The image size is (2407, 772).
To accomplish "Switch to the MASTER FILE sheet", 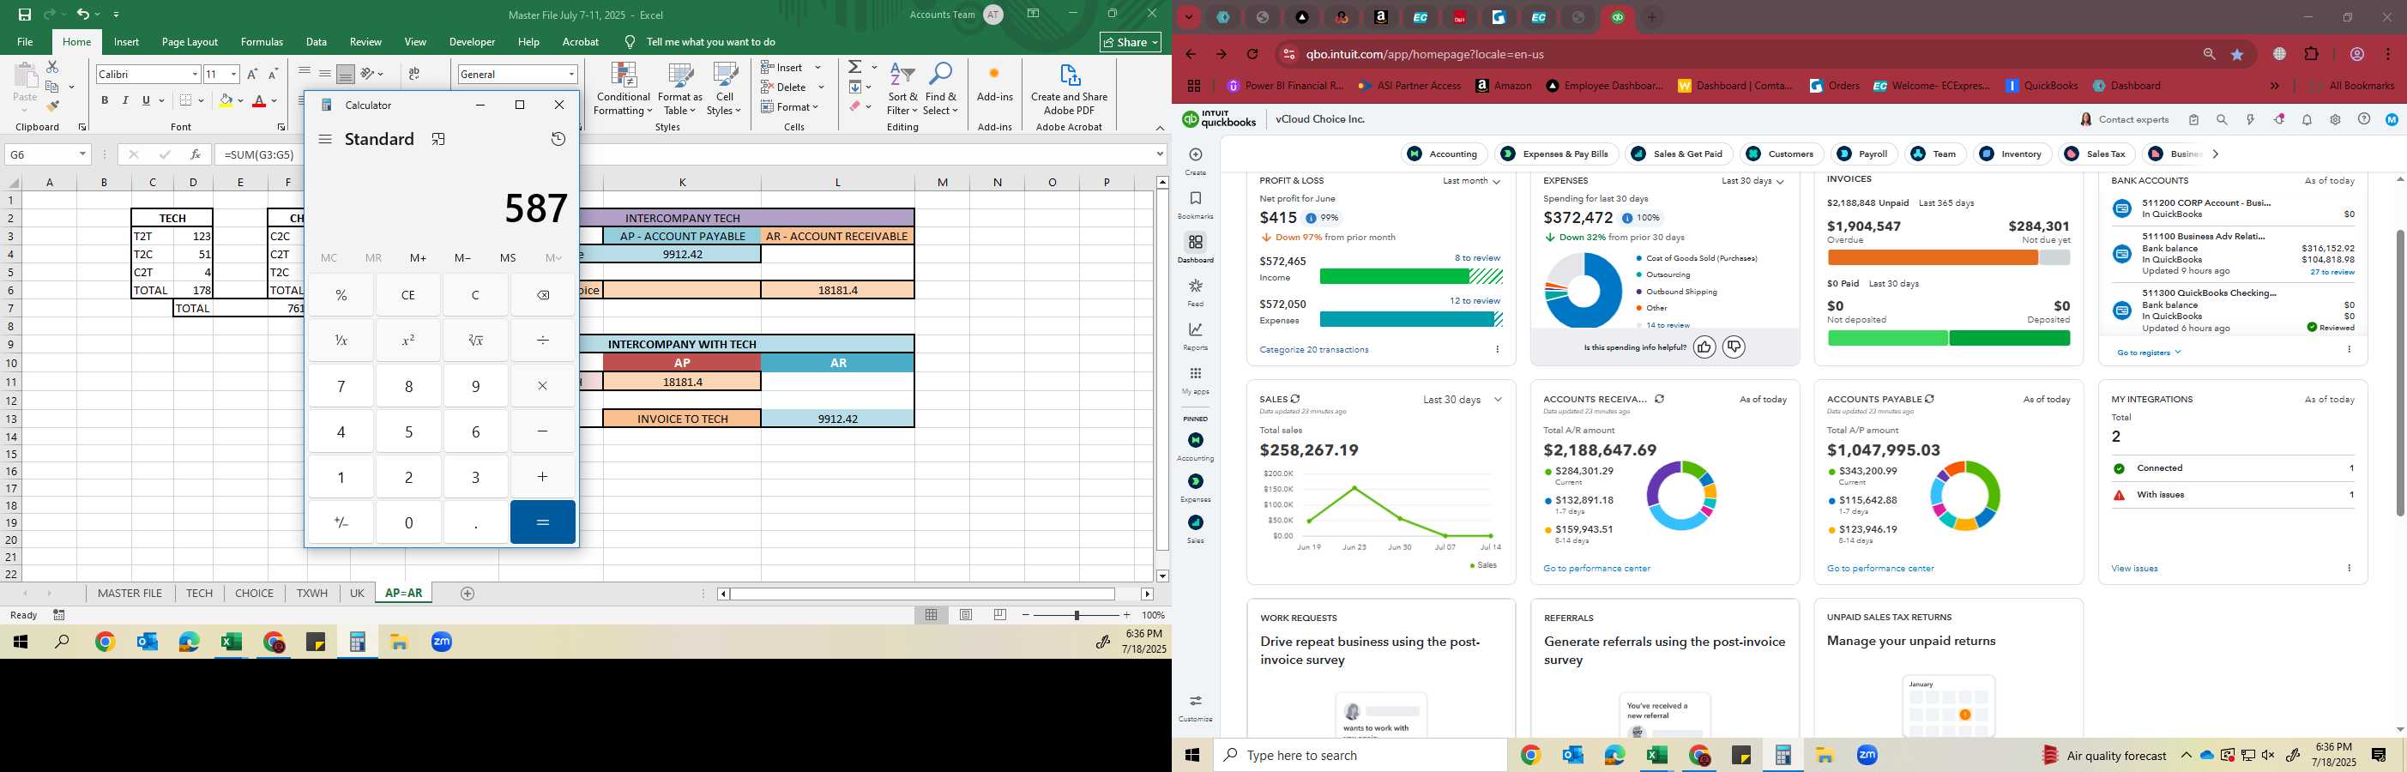I will pos(130,594).
